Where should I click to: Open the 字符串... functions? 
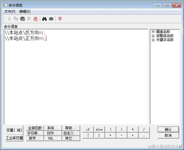point(35,133)
